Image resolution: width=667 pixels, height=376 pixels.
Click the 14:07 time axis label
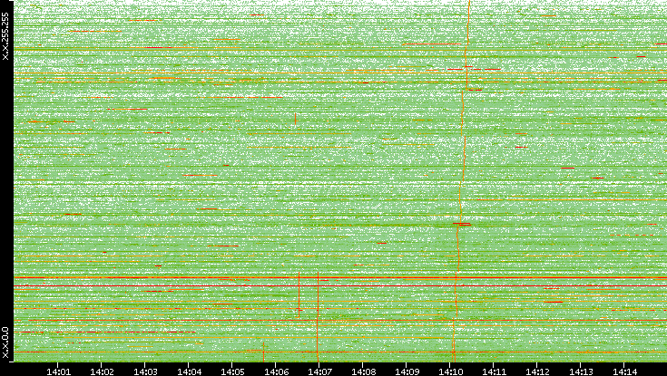click(x=319, y=371)
